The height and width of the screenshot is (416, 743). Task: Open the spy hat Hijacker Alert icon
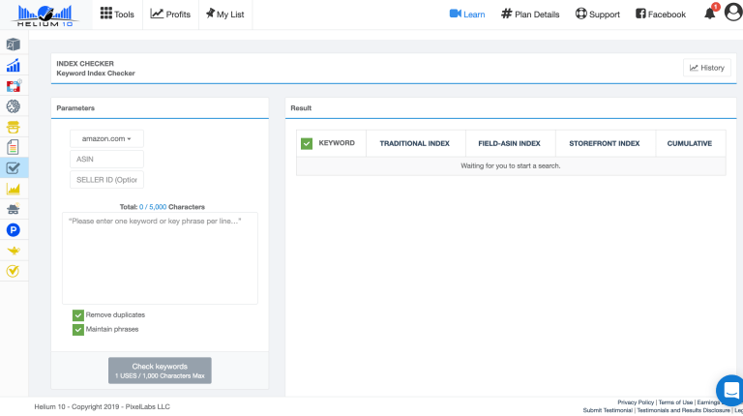click(14, 209)
